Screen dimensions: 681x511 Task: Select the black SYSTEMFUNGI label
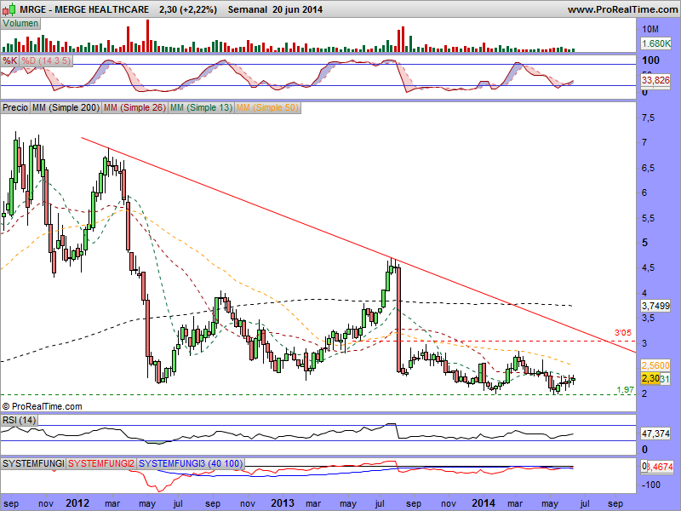(33, 463)
